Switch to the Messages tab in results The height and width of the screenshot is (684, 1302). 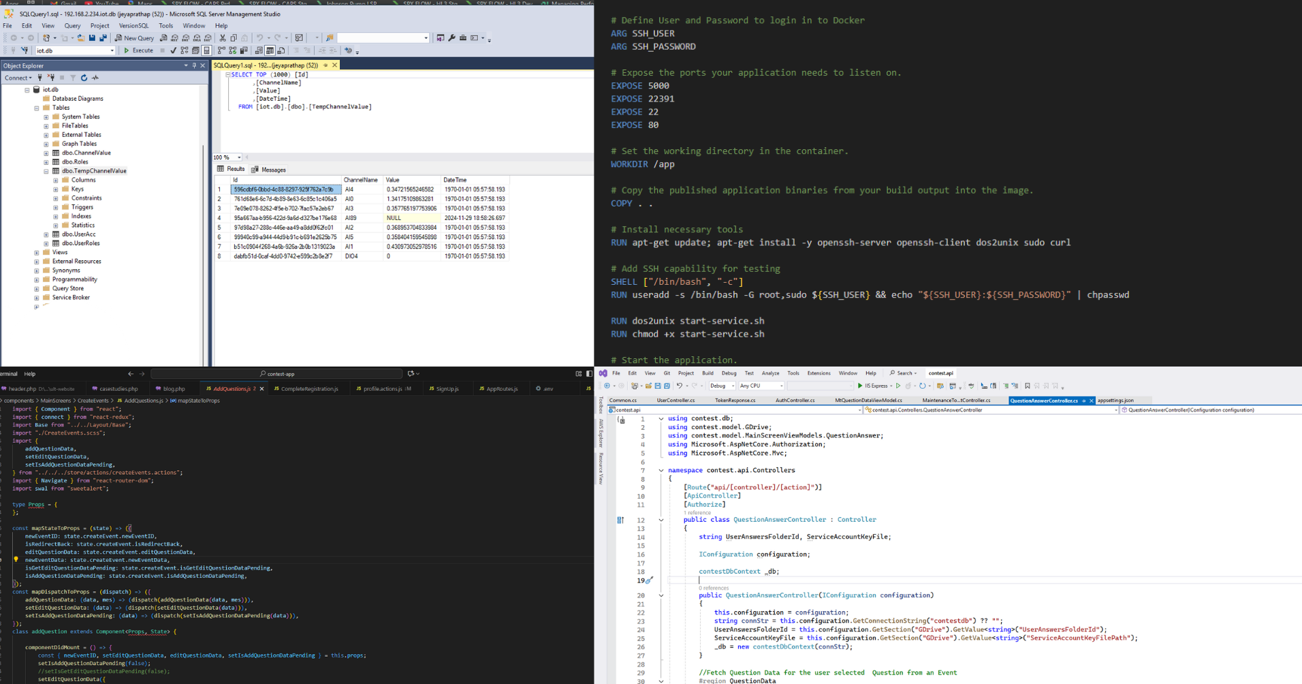269,170
